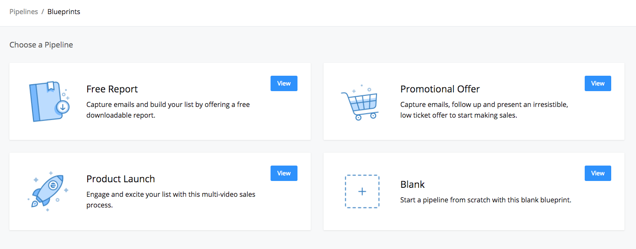636x249 pixels.
Task: Select the Blank pipeline title
Action: tap(412, 184)
